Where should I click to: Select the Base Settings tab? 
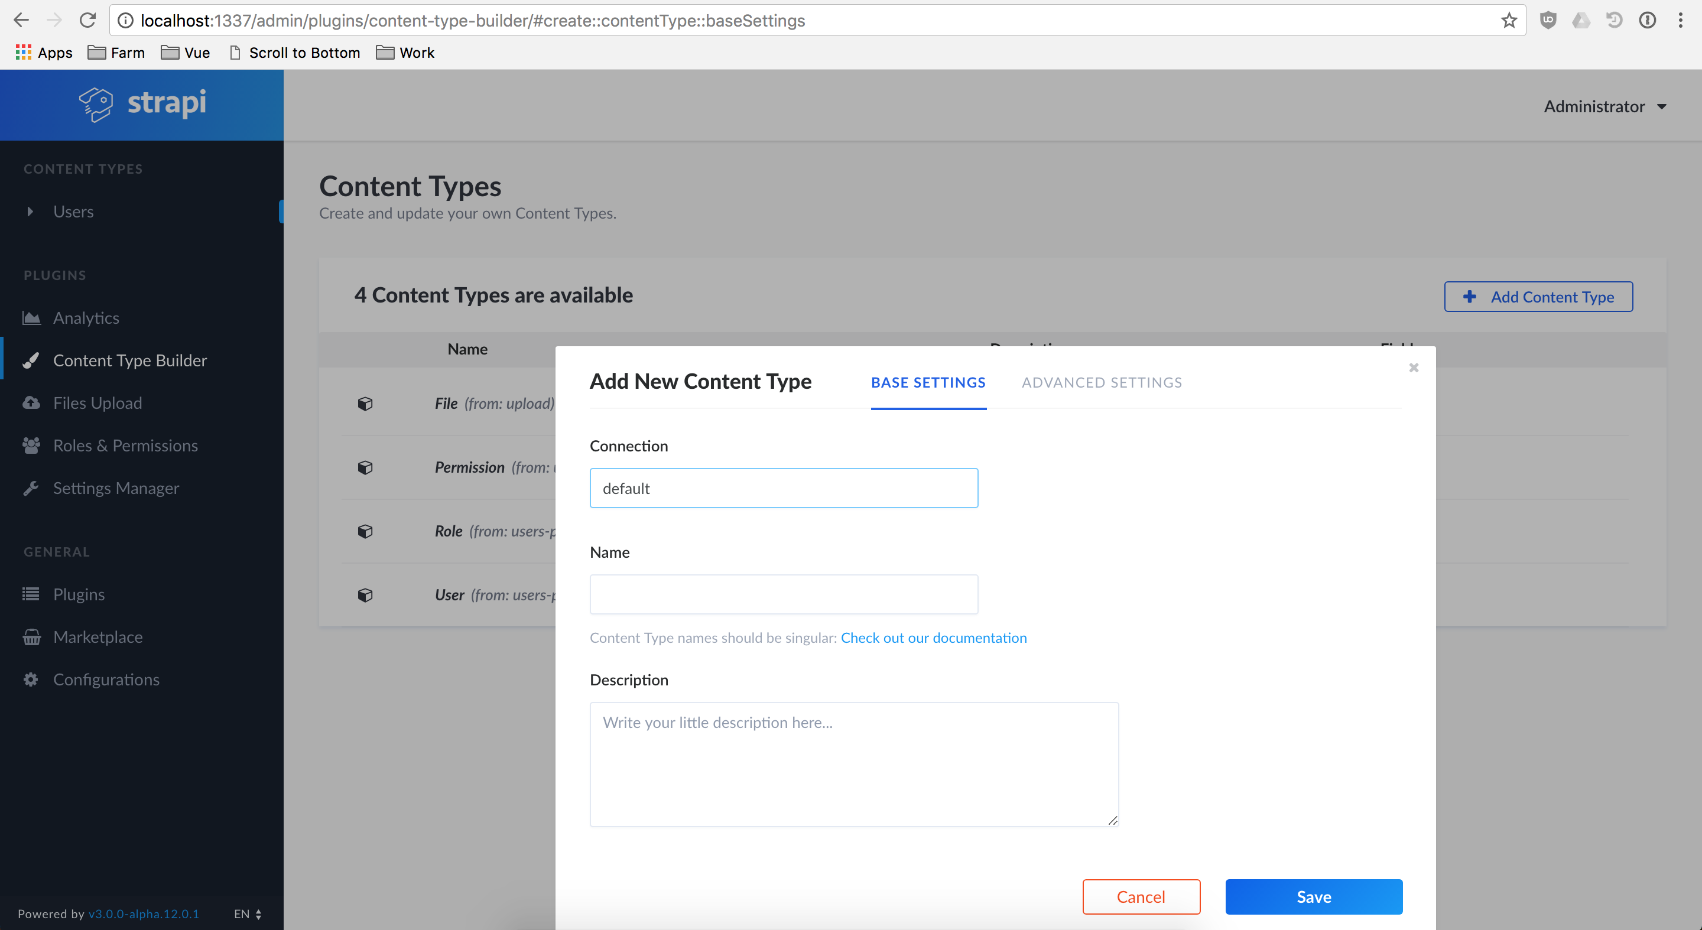(x=928, y=382)
